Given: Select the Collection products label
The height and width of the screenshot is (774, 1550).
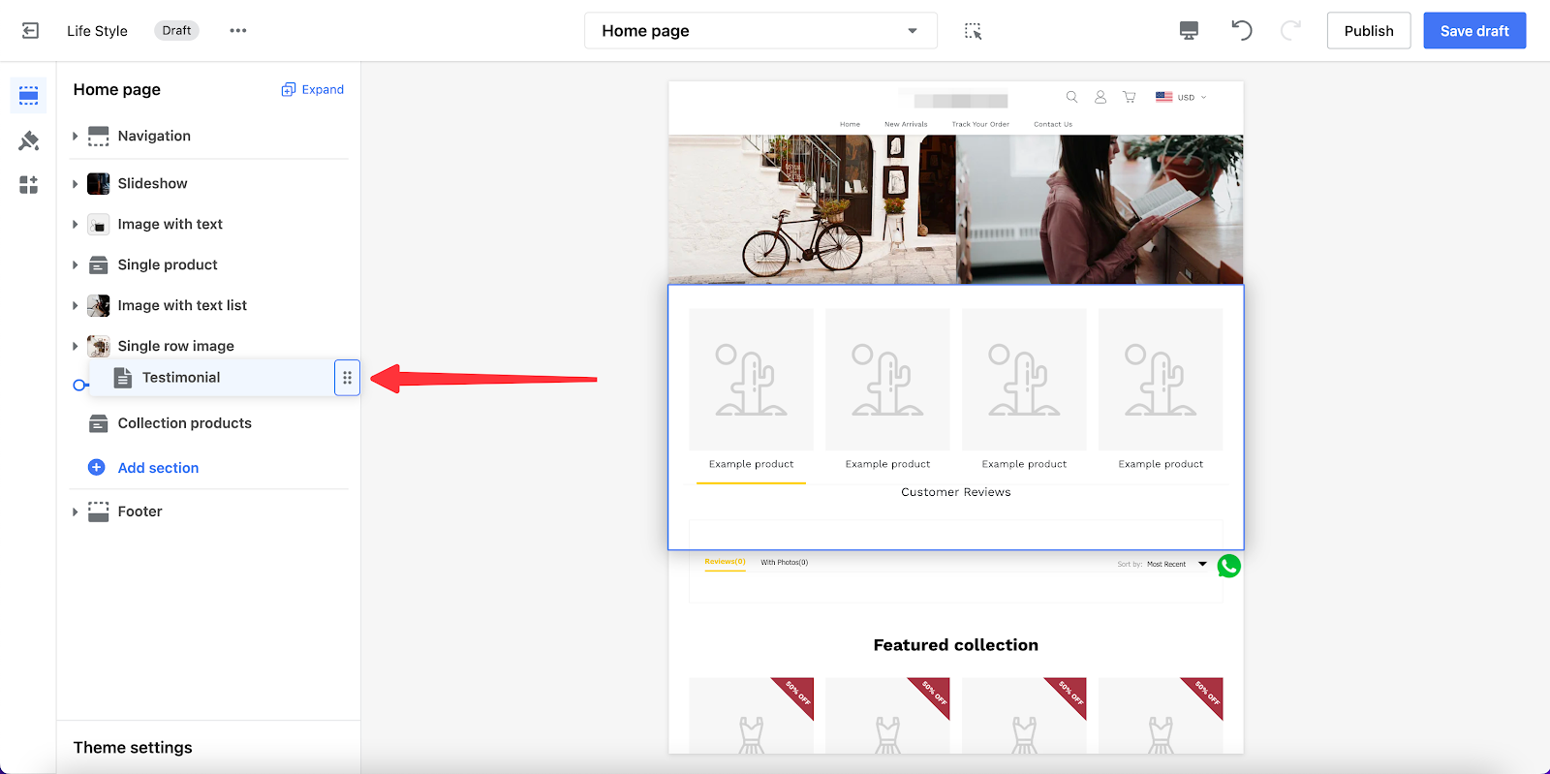Looking at the screenshot, I should click(x=184, y=423).
